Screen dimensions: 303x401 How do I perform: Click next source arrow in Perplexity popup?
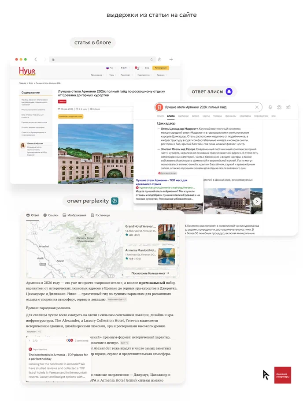(41, 341)
